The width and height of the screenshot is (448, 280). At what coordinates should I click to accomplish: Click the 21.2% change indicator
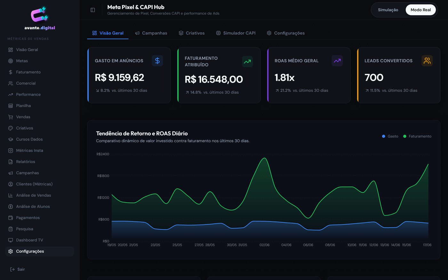click(x=283, y=91)
